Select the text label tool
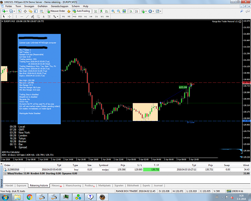 (x=49, y=16)
